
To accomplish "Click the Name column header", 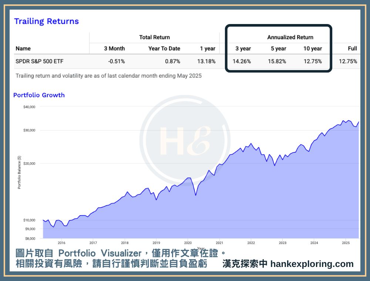I will (23, 48).
